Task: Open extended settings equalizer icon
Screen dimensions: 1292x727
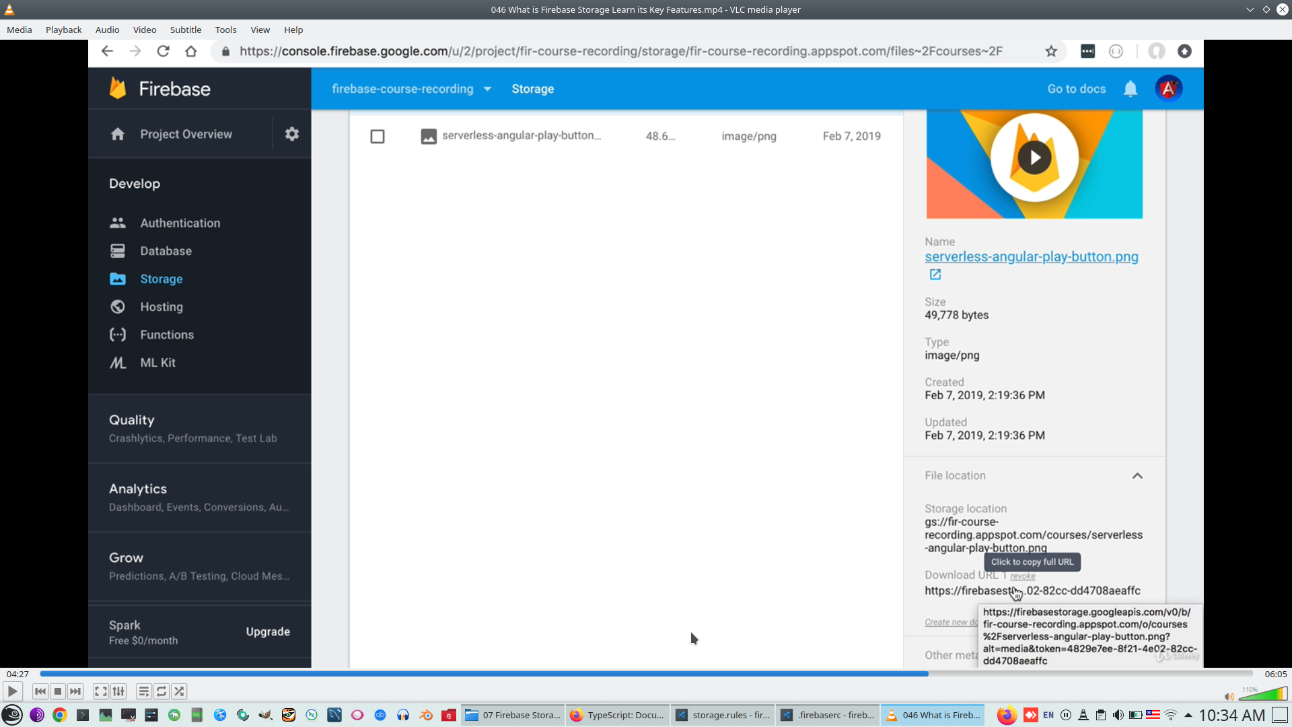Action: click(x=118, y=691)
